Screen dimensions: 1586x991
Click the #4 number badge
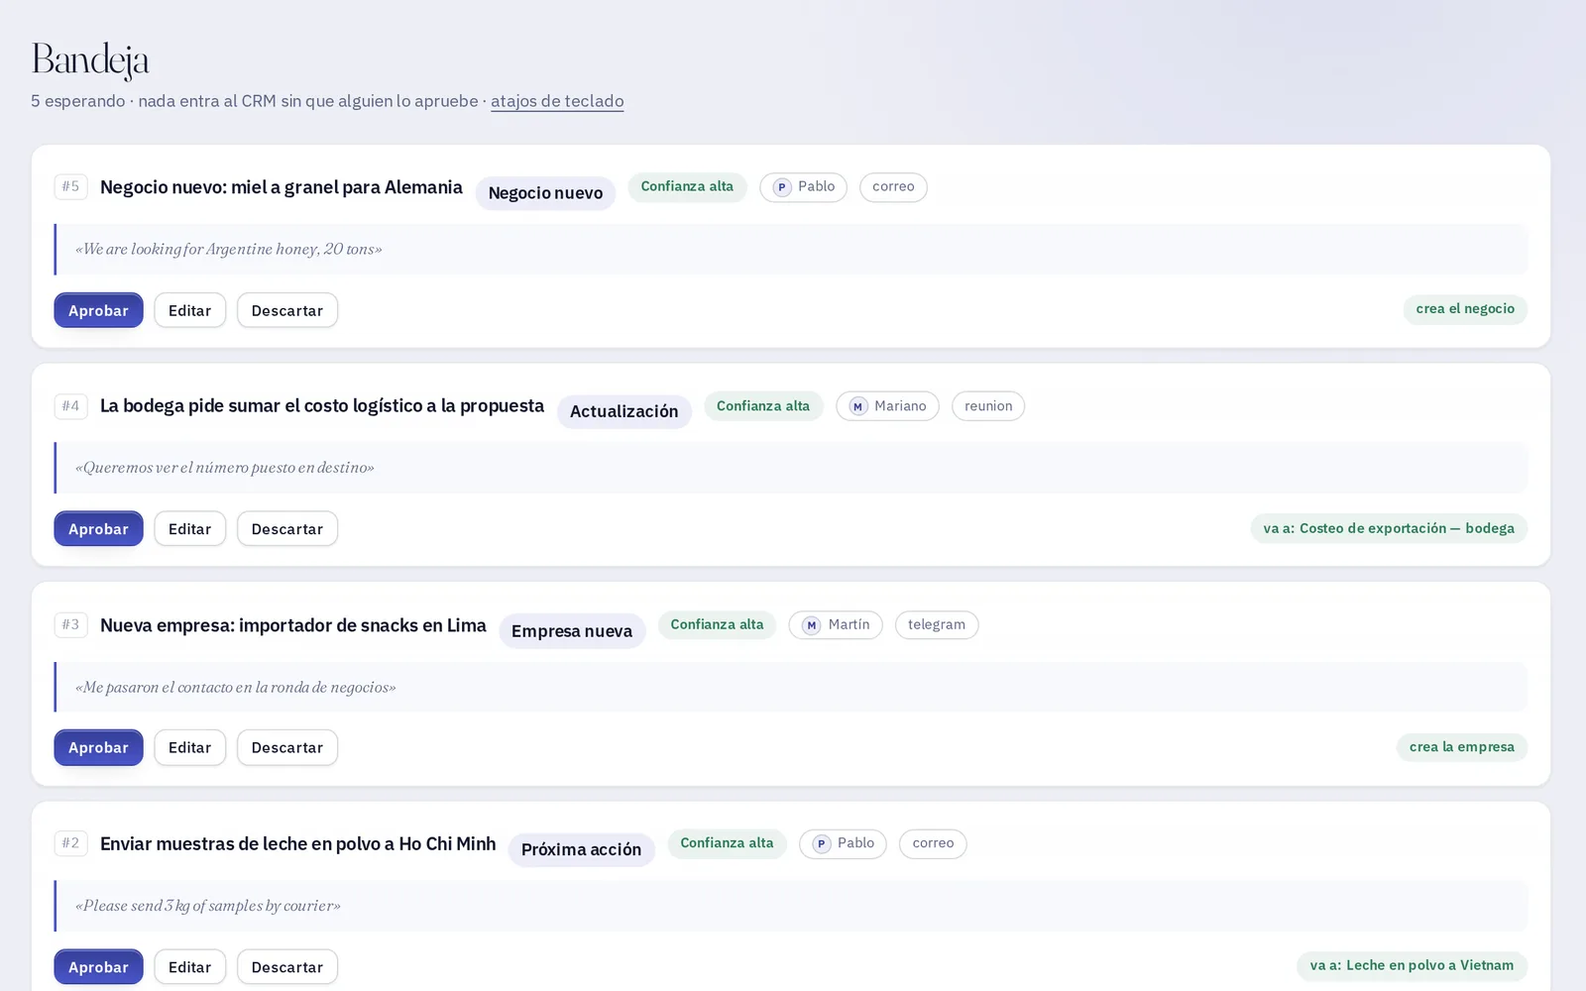(x=70, y=406)
